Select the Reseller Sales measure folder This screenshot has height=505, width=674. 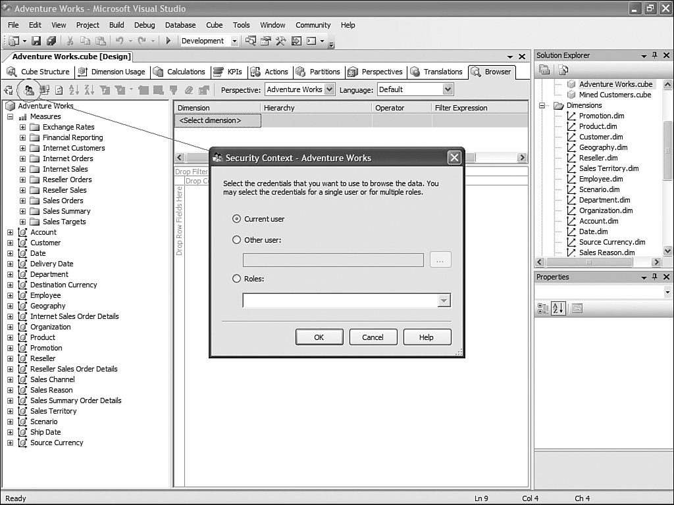(65, 190)
